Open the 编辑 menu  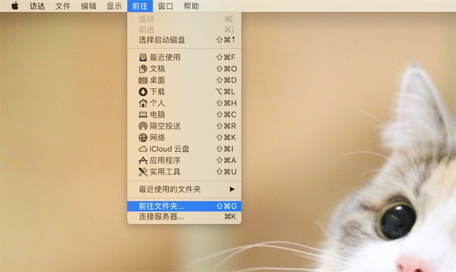coord(88,6)
